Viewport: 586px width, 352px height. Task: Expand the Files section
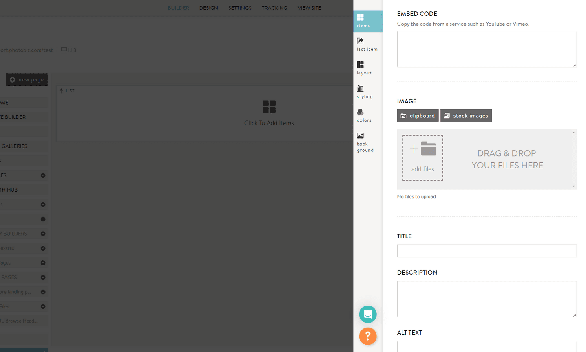pyautogui.click(x=43, y=306)
